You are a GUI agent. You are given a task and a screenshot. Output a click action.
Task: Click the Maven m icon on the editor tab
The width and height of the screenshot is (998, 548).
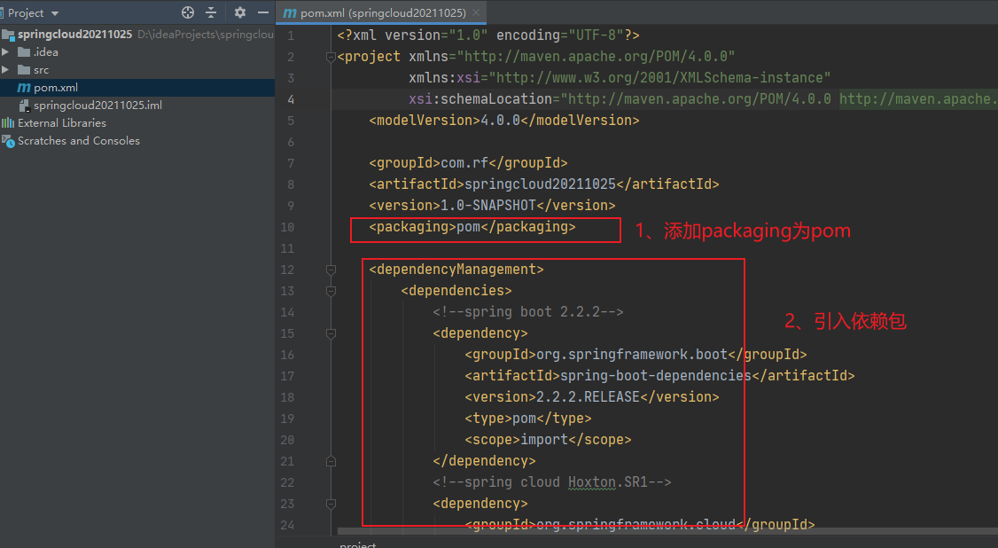pos(290,12)
